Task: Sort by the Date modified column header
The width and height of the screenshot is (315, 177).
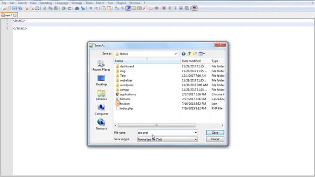Action: coord(195,61)
